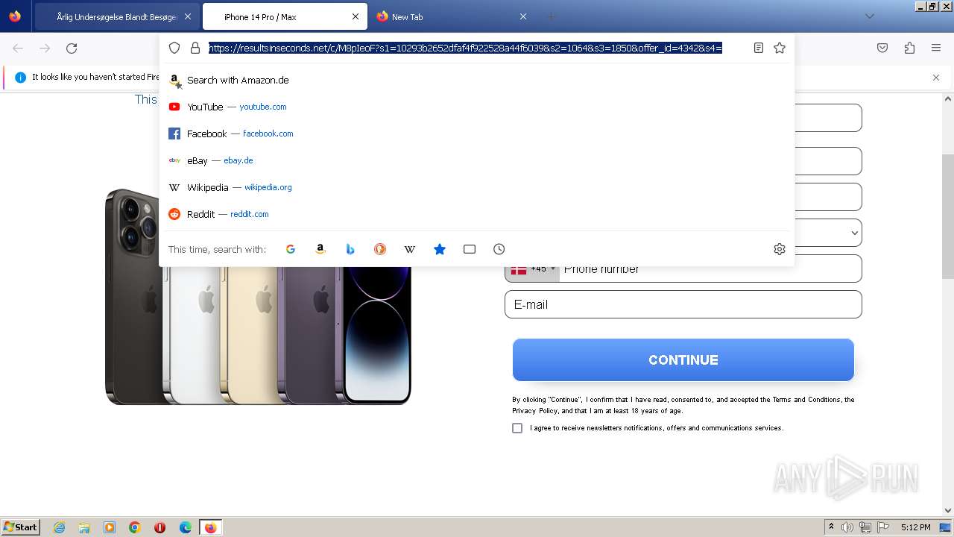Switch to iPhone 14 Pro / Max tab
Image resolution: width=954 pixels, height=537 pixels.
click(285, 16)
